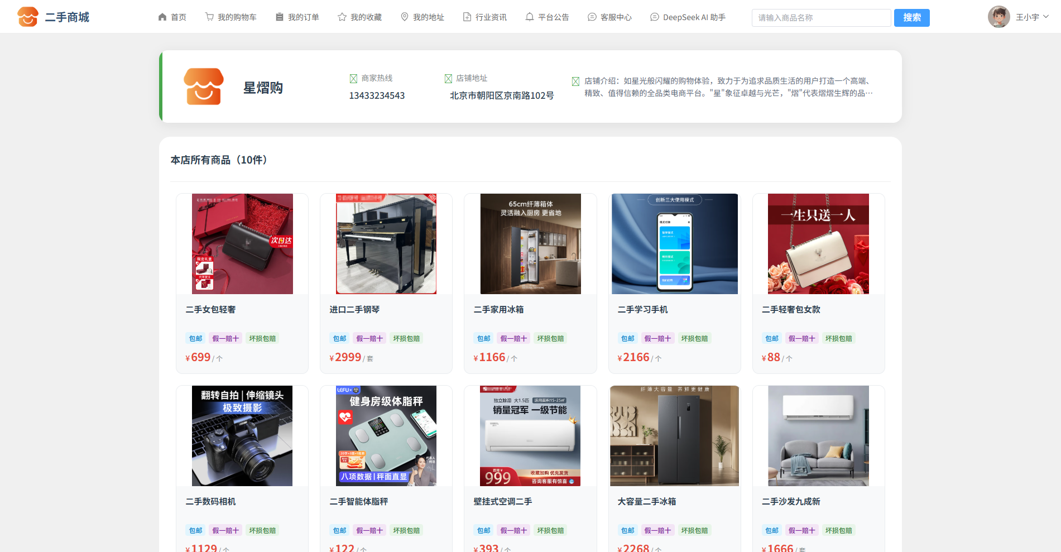
Task: Open 我的订单 menu item
Action: click(297, 17)
